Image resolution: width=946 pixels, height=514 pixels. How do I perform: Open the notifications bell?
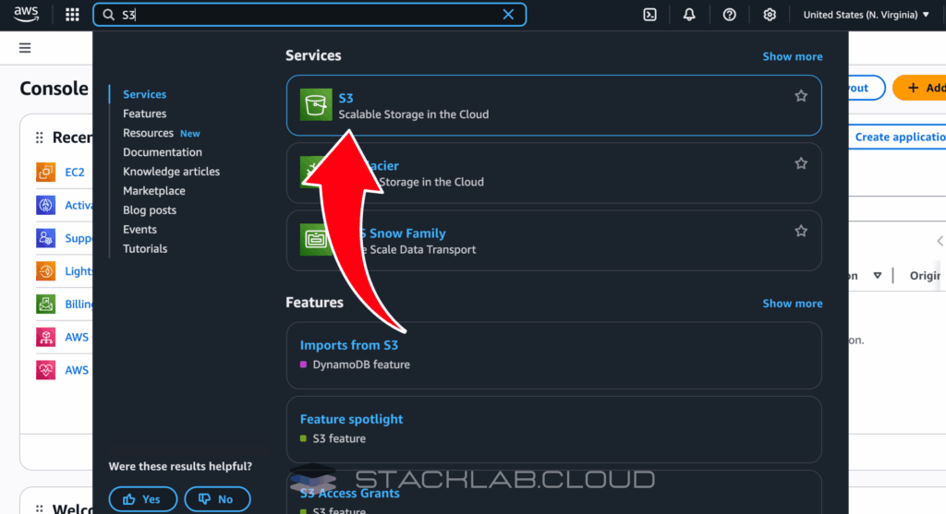(x=689, y=15)
